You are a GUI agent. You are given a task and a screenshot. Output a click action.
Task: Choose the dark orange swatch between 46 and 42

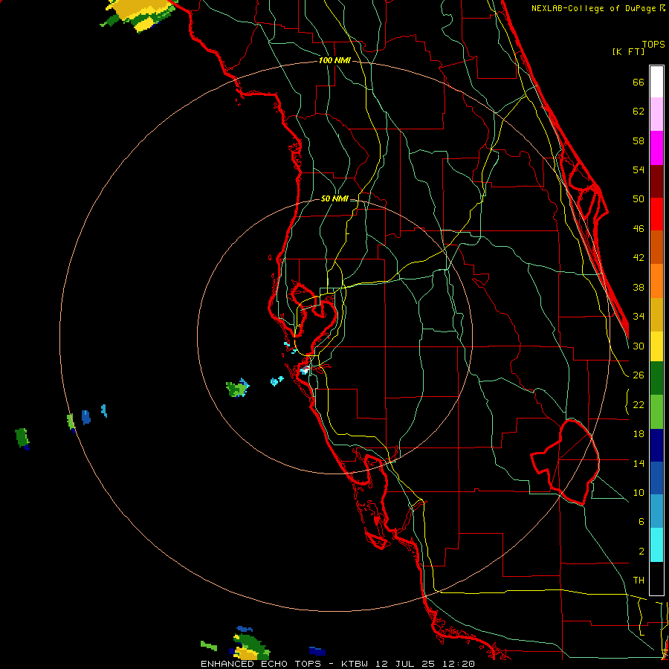pyautogui.click(x=656, y=248)
